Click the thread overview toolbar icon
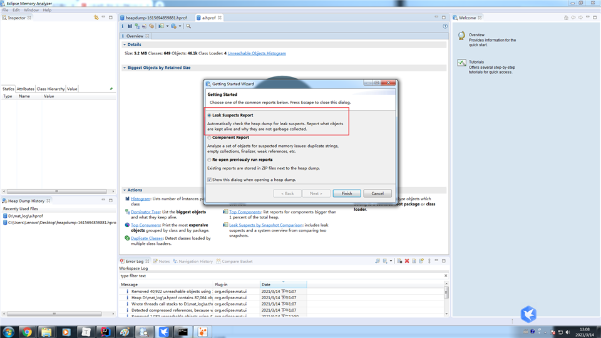The width and height of the screenshot is (601, 338). [x=152, y=26]
